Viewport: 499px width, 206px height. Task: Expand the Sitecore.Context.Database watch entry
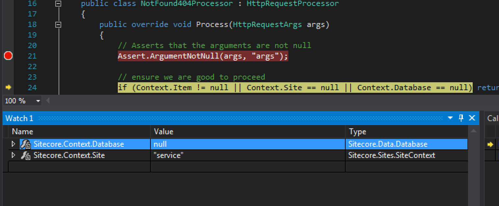(x=13, y=144)
